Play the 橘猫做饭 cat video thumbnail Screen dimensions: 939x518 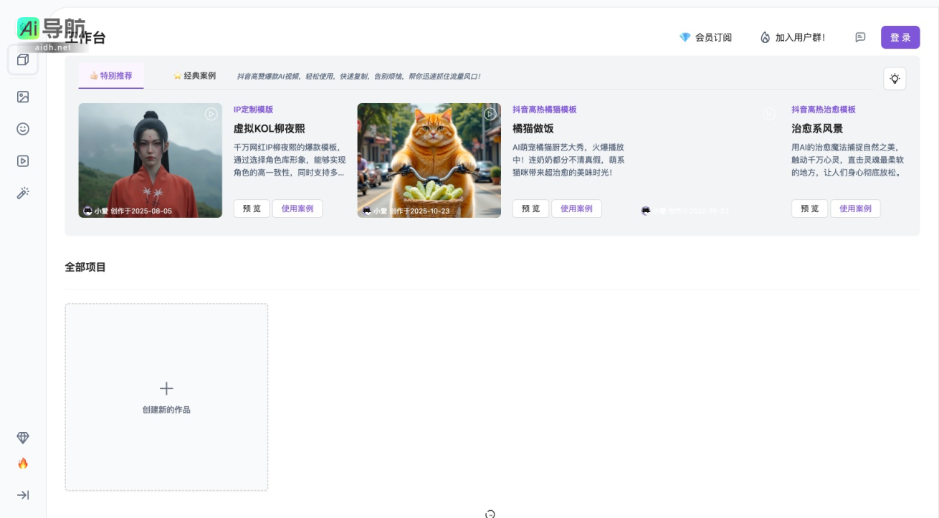pyautogui.click(x=490, y=113)
